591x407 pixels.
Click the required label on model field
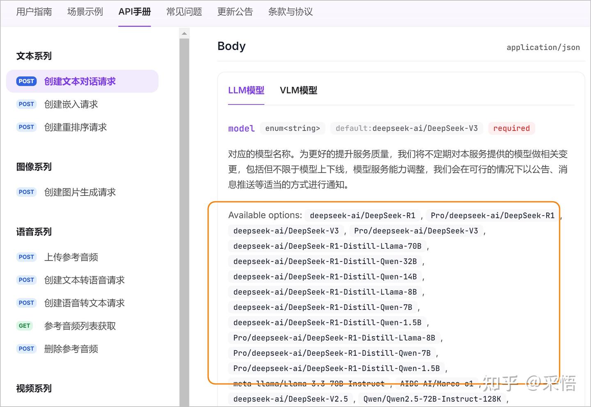pos(511,128)
